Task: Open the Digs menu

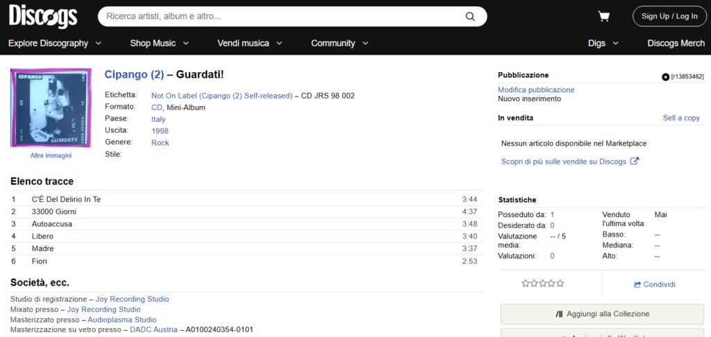Action: pyautogui.click(x=603, y=43)
